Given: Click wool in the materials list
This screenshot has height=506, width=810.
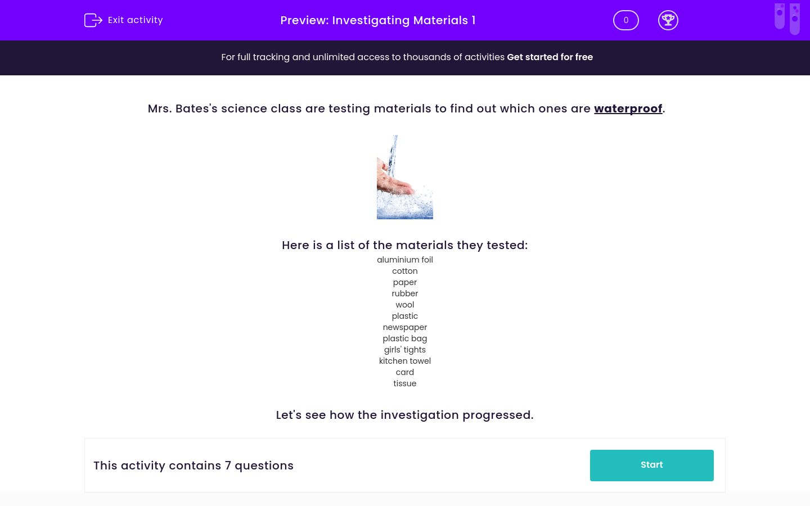Looking at the screenshot, I should tap(404, 305).
